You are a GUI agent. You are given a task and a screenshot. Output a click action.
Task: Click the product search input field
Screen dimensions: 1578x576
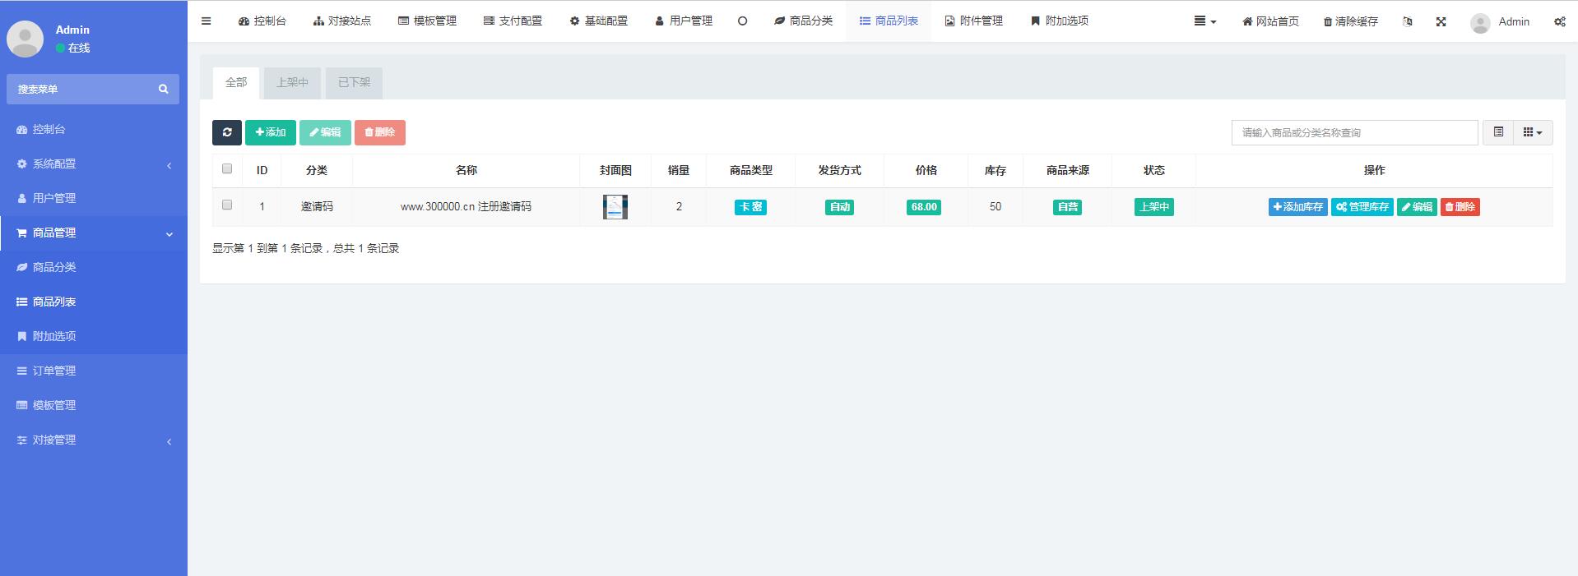(x=1353, y=132)
